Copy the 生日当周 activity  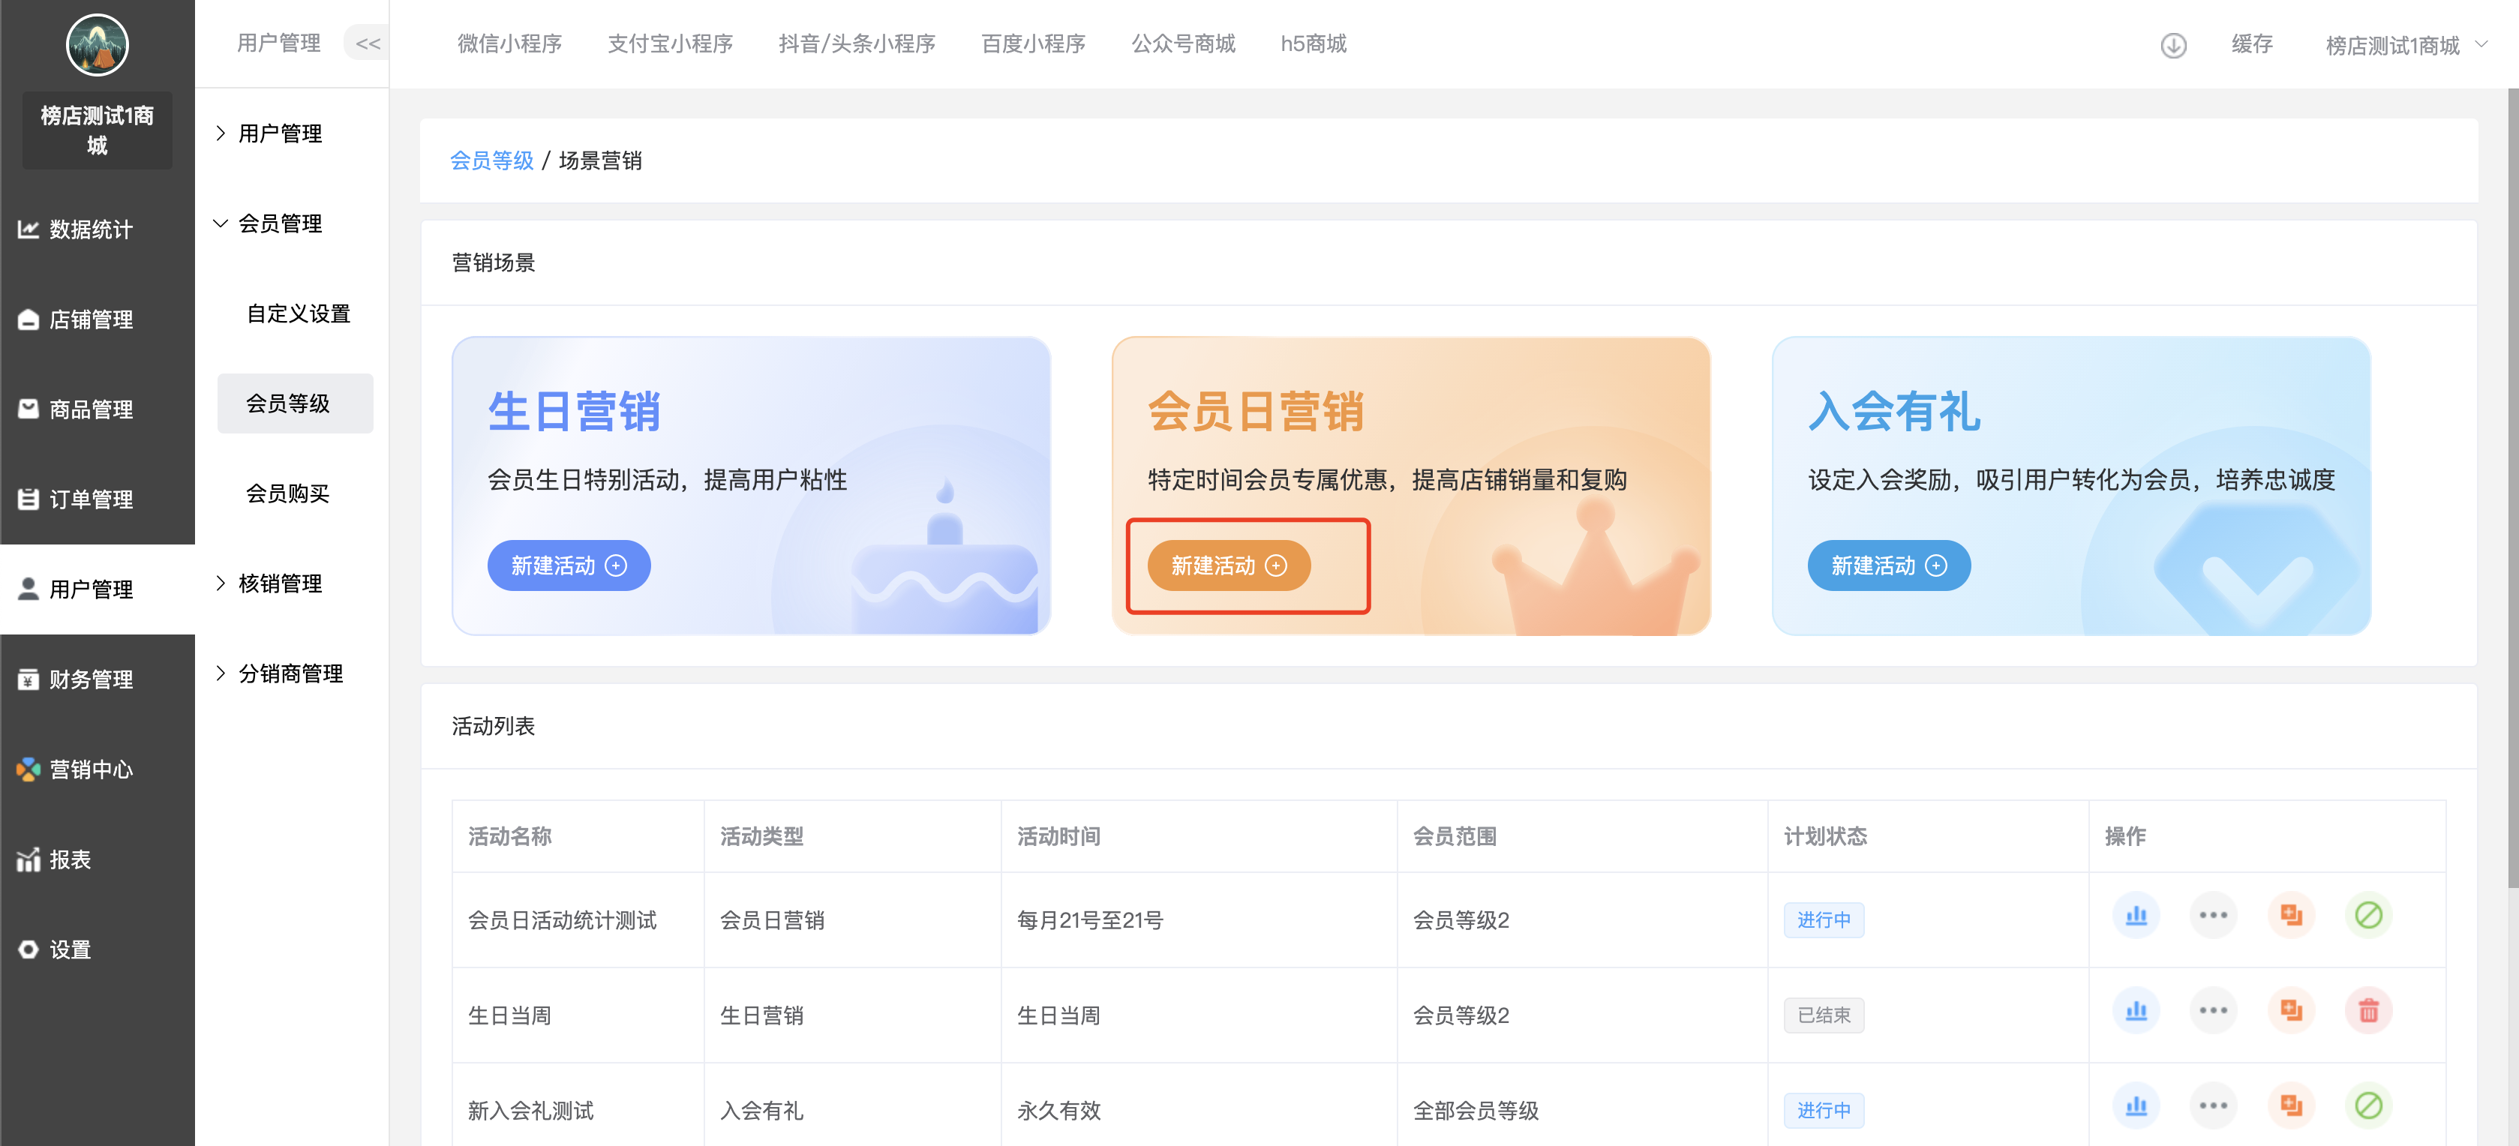pyautogui.click(x=2291, y=1010)
